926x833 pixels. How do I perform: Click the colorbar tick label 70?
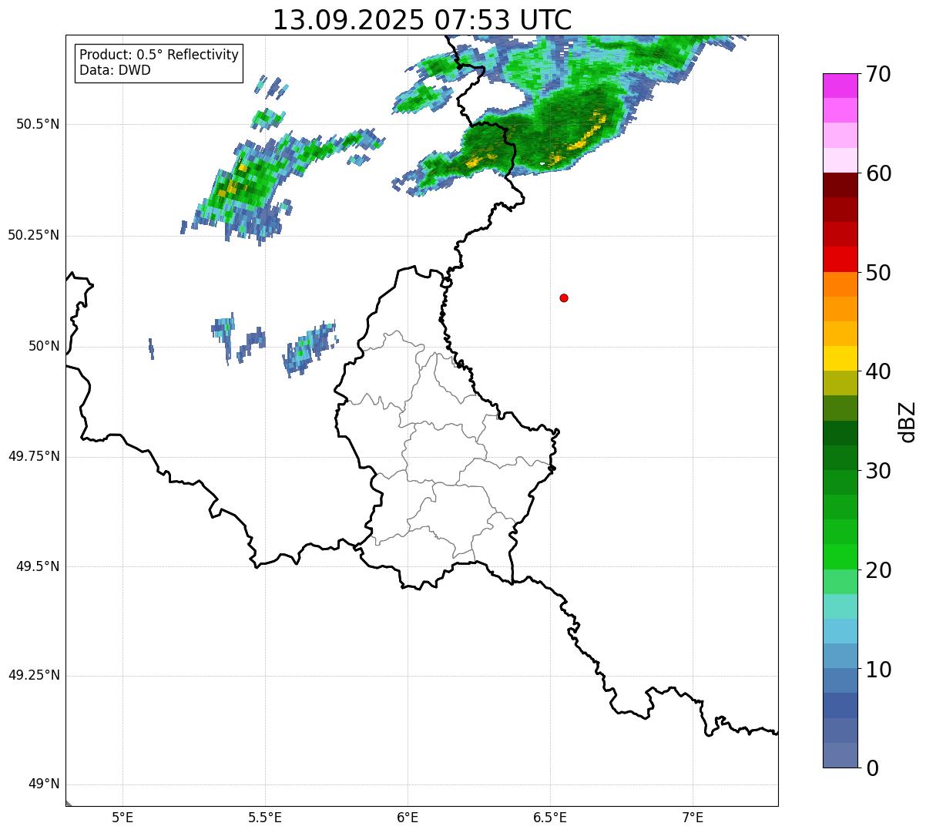[878, 74]
